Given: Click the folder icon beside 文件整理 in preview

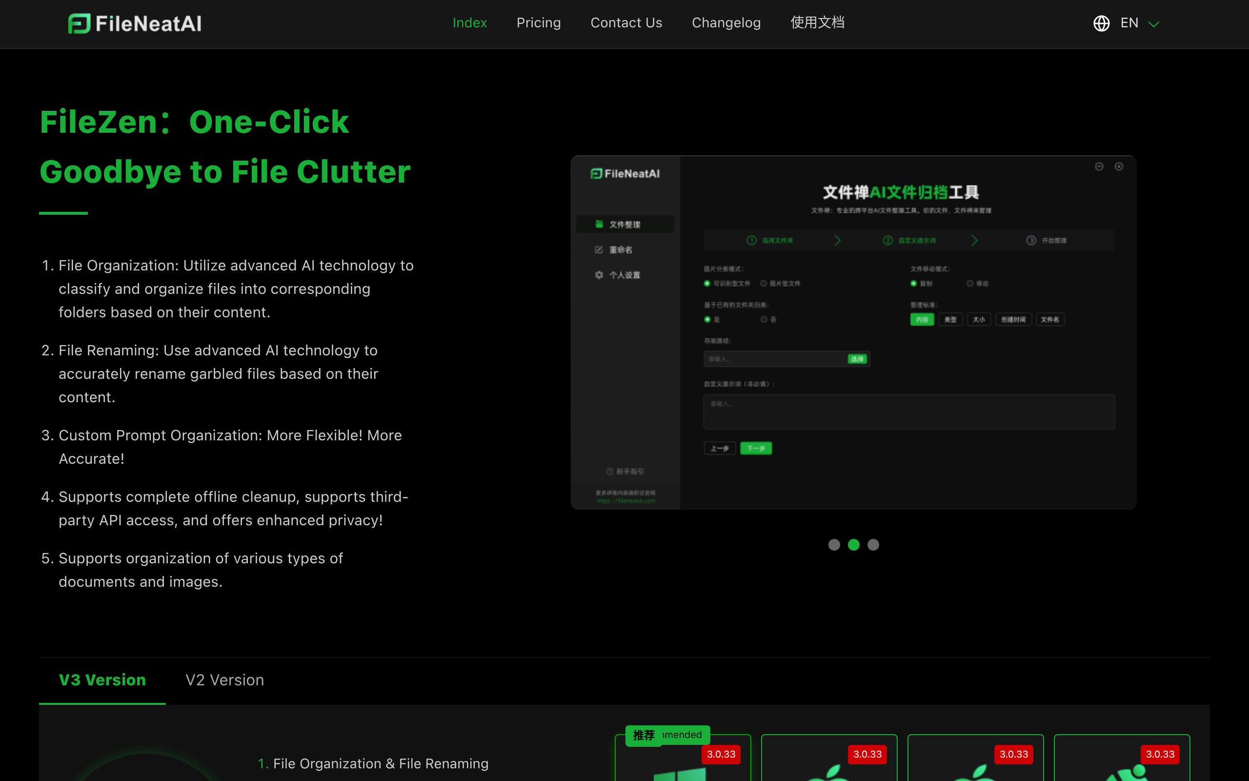Looking at the screenshot, I should pyautogui.click(x=599, y=224).
